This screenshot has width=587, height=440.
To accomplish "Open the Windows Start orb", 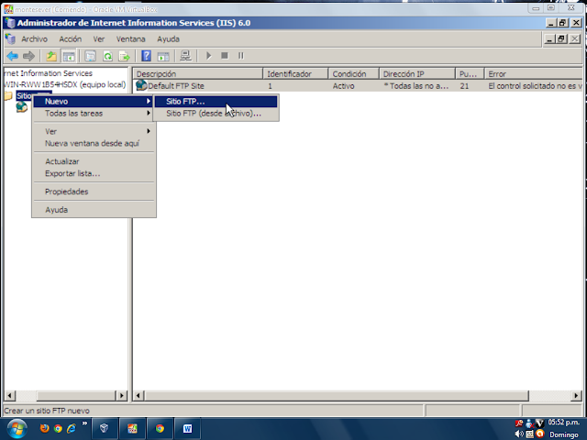I will (x=17, y=429).
